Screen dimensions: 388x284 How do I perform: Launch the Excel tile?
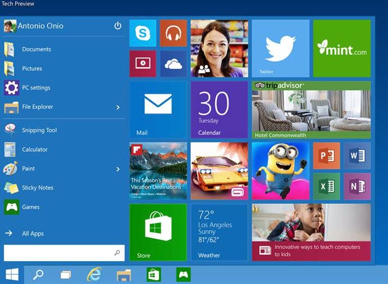tap(326, 186)
